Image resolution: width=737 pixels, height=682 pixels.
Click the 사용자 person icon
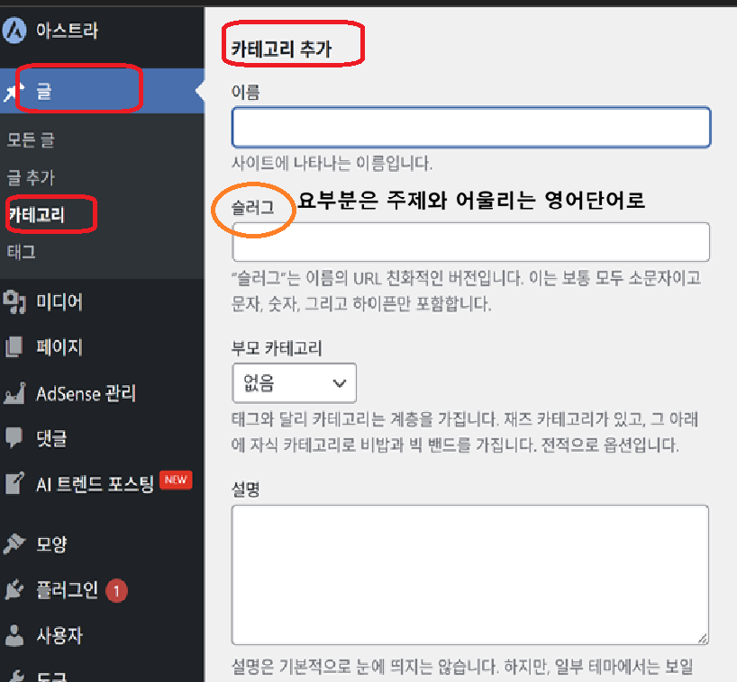[14, 635]
